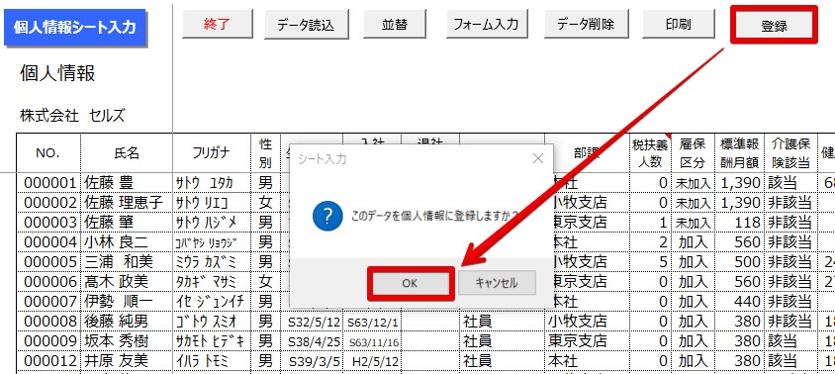Select the 雇保区分 column header
835x374 pixels.
(693, 153)
